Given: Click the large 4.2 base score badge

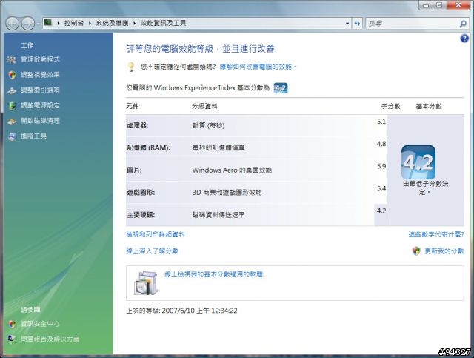Looking at the screenshot, I should [418, 162].
